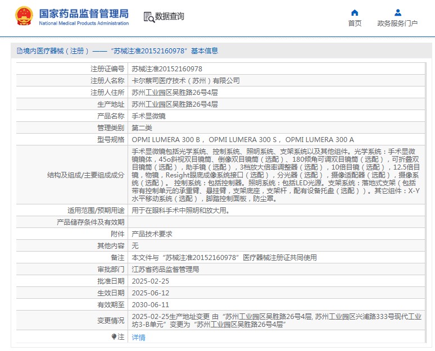Click the lightbulb icon beside 注
The image size is (435, 351).
coord(114,336)
